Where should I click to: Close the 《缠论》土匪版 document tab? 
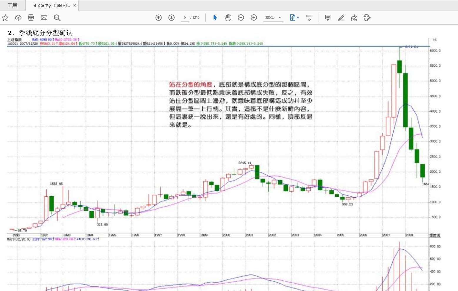[x=74, y=5]
